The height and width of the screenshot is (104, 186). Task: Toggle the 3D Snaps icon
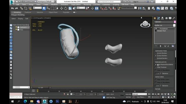coord(102,8)
